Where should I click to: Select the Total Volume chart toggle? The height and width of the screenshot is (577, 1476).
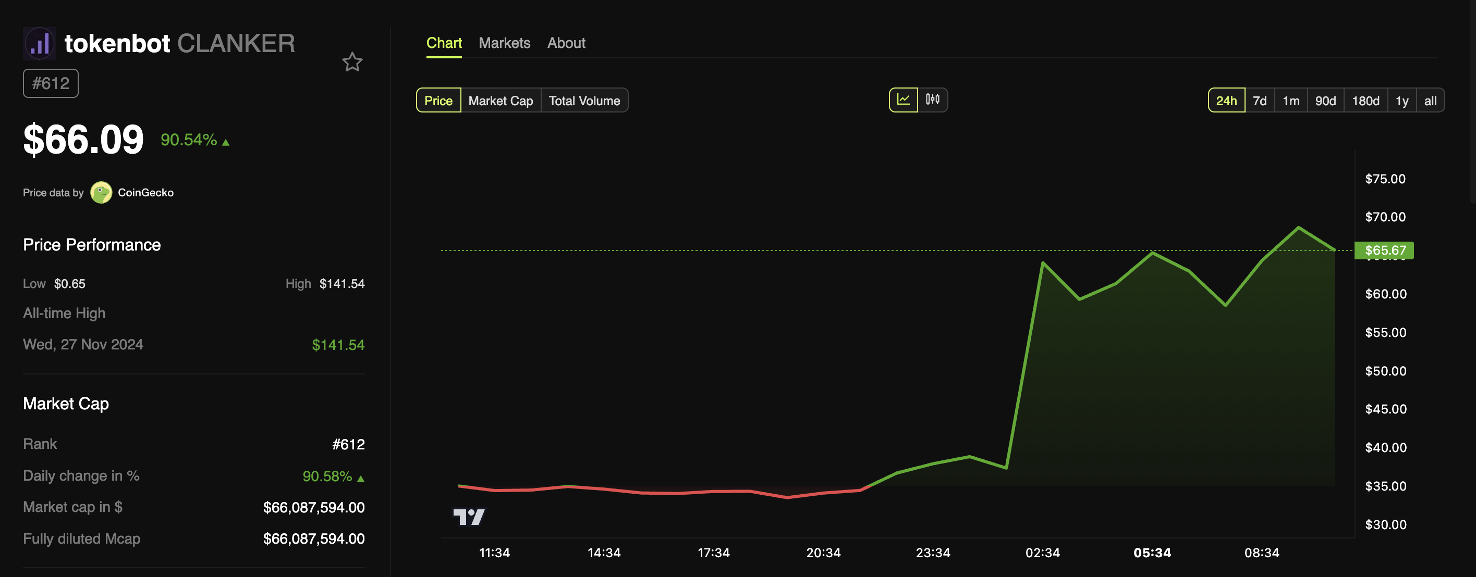pos(584,101)
